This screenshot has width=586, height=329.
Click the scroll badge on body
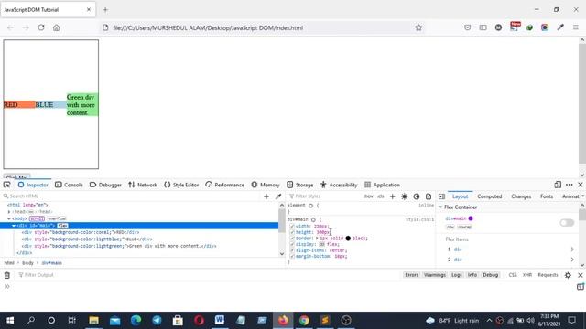37,218
